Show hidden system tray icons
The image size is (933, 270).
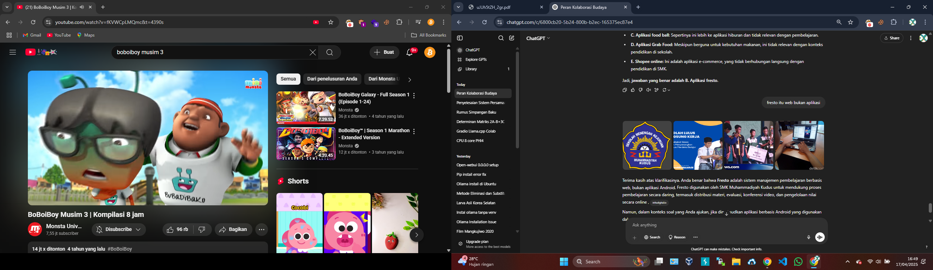848,262
